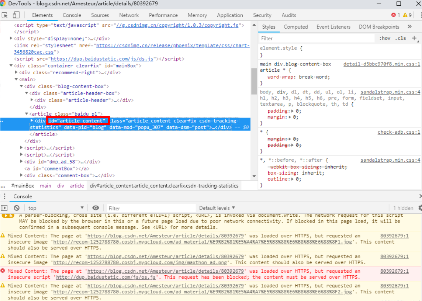This screenshot has height=301, width=422.
Task: Toggle the .cls class editor
Action: pyautogui.click(x=401, y=38)
